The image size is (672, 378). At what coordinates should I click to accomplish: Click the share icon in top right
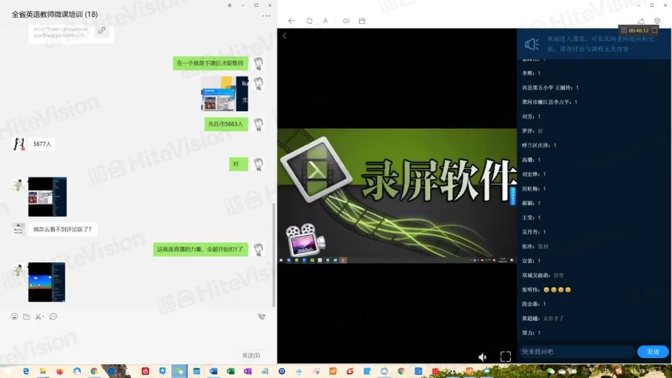pyautogui.click(x=641, y=21)
